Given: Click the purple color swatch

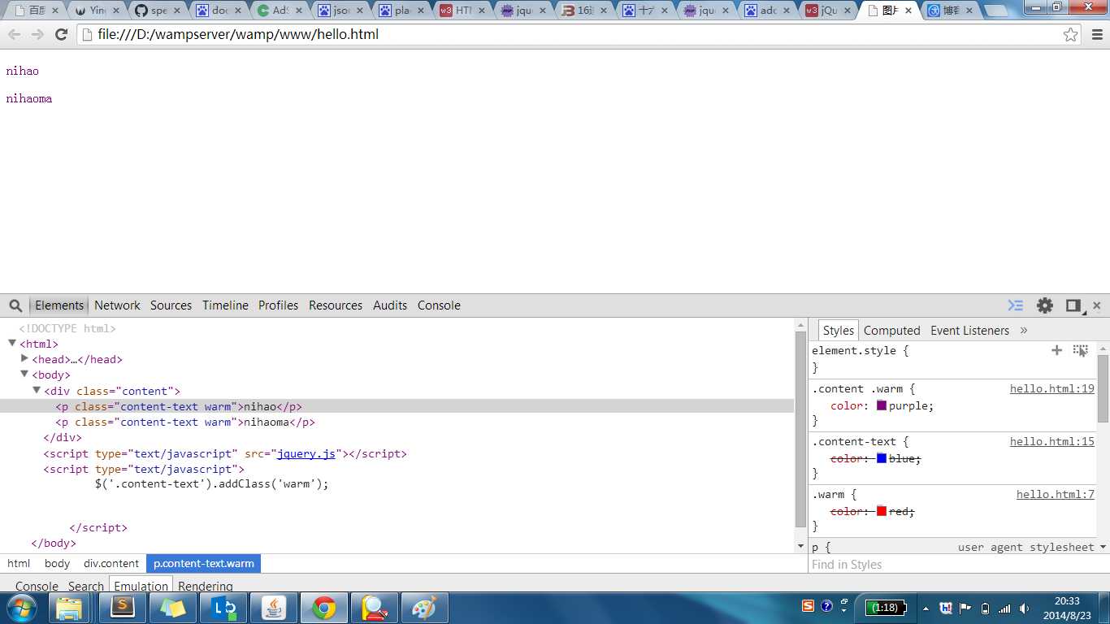Looking at the screenshot, I should pyautogui.click(x=881, y=405).
